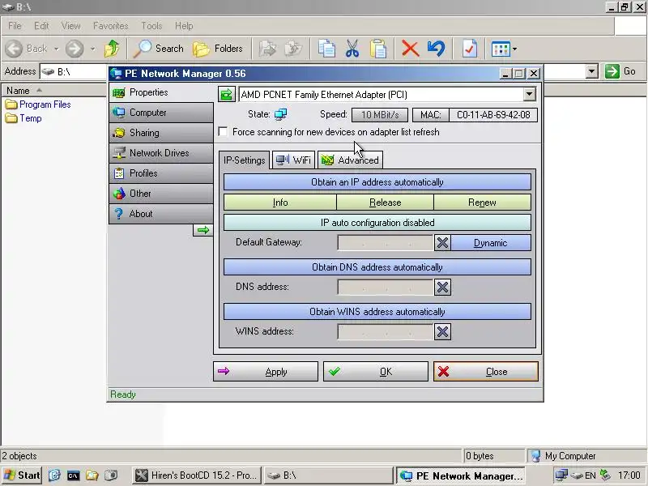Open the Computer sidebar section
Viewport: 648px width, 486px height.
coord(161,113)
